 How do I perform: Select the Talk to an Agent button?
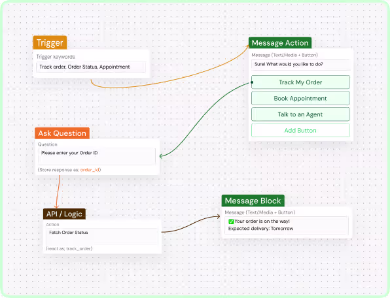click(300, 114)
